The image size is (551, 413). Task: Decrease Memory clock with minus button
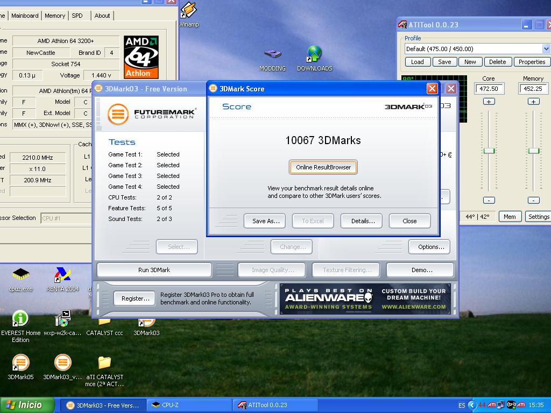pyautogui.click(x=533, y=200)
